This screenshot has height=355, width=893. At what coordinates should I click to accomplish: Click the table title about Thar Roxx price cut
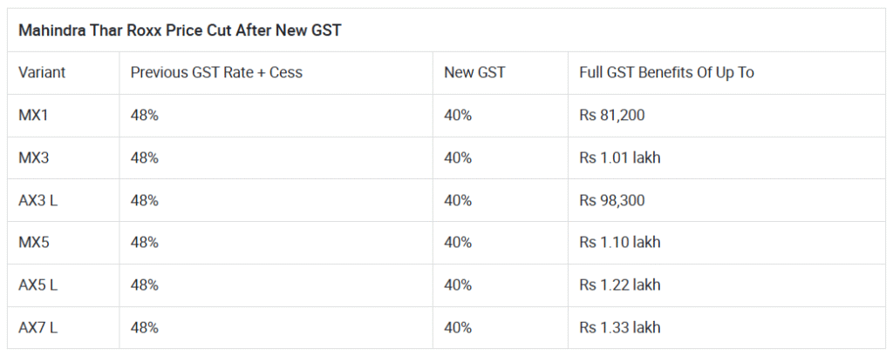(180, 30)
